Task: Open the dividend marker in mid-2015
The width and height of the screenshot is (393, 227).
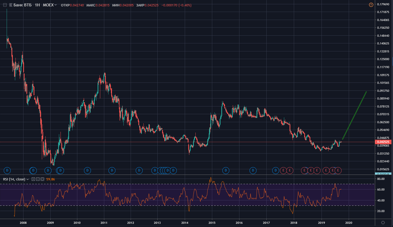Action: (x=226, y=170)
